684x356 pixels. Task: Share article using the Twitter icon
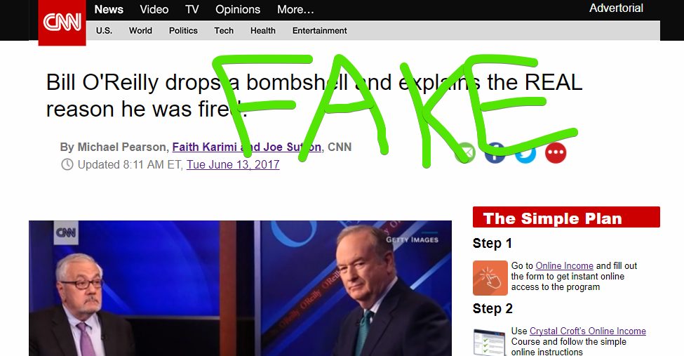(525, 153)
